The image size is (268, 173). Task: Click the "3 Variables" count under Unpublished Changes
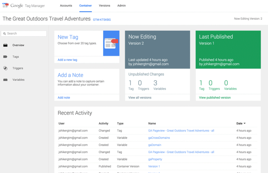(x=160, y=85)
